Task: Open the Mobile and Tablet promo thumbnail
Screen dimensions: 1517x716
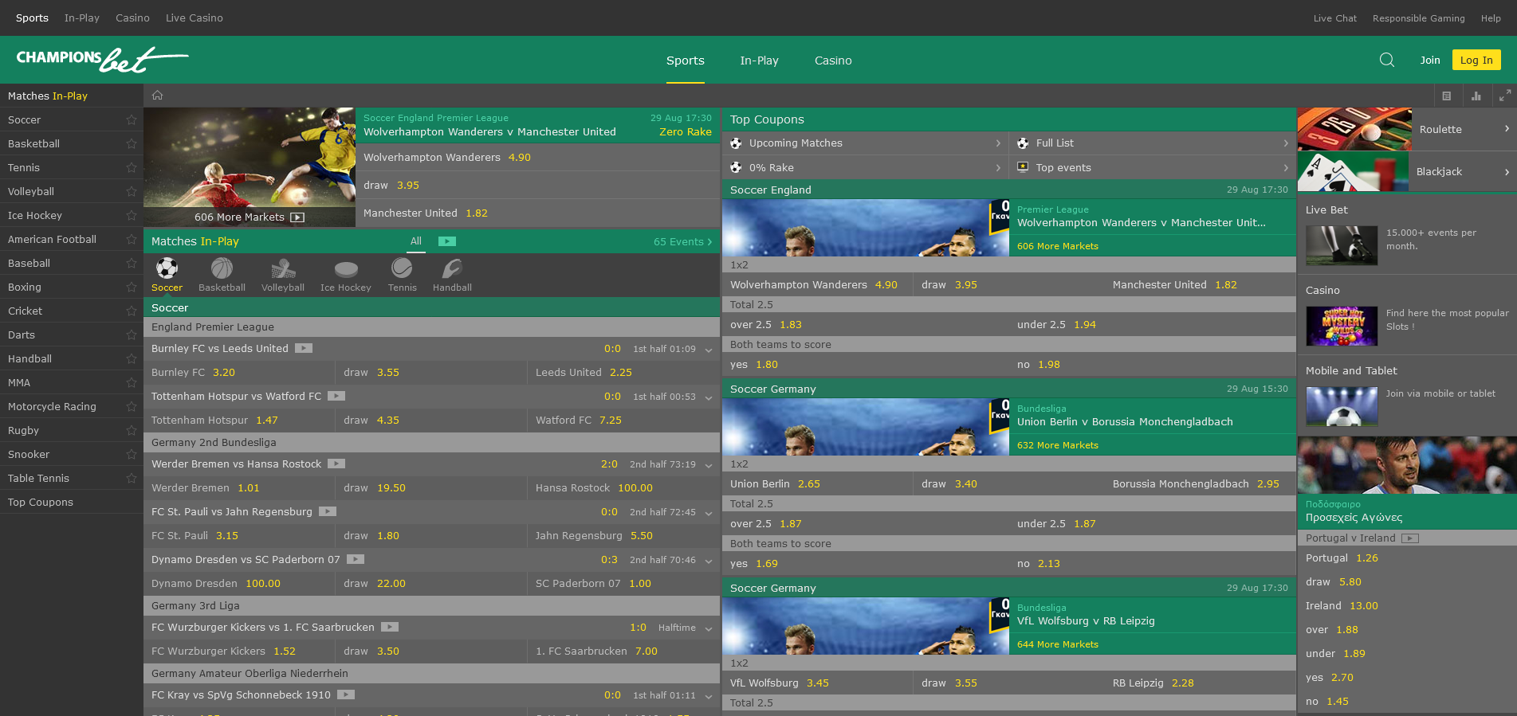Action: pos(1342,406)
